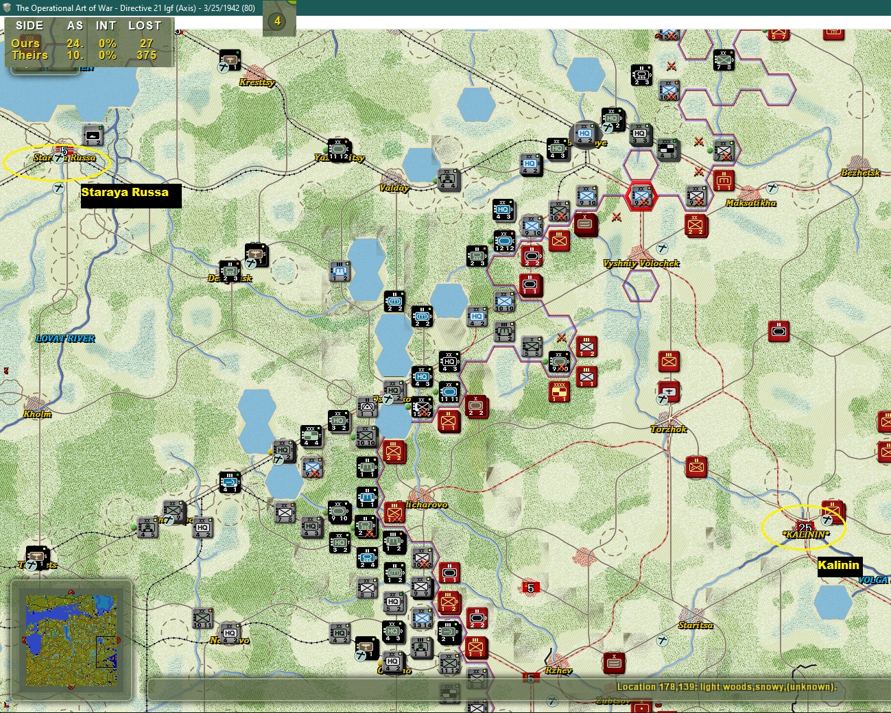Image resolution: width=891 pixels, height=713 pixels.
Task: Select the black-and-white XXX counter reading 4 5
Action: 669,150
